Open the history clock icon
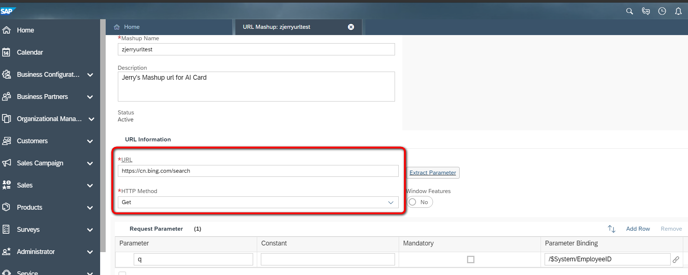The width and height of the screenshot is (688, 275). click(662, 11)
